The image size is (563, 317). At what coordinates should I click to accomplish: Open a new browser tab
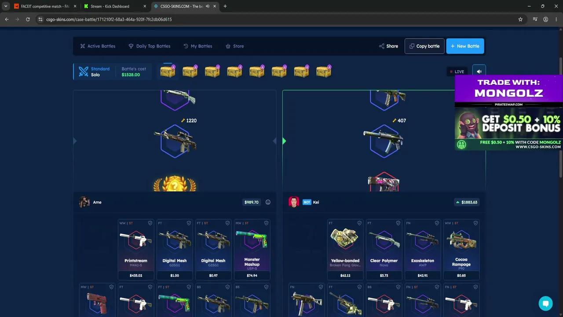225,6
